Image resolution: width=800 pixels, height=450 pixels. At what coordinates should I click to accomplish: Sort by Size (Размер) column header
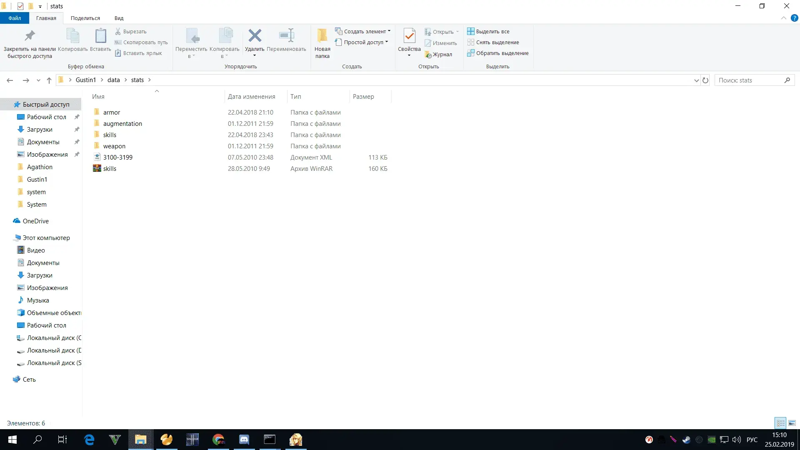(370, 96)
